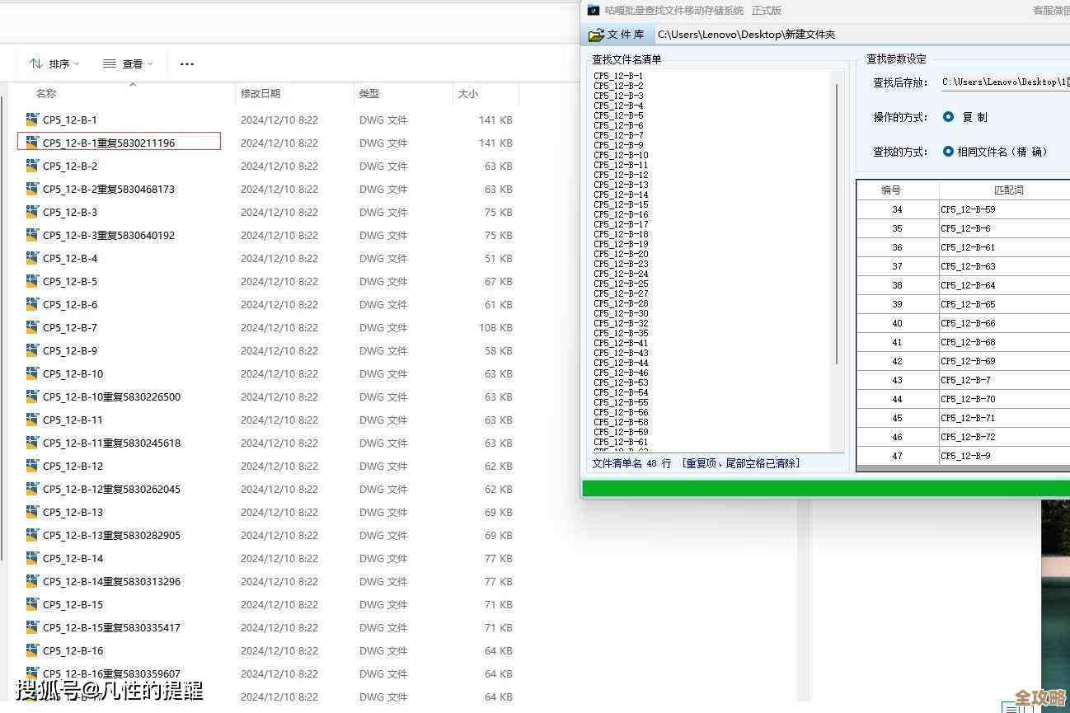Click the list-lines view icon

[x=110, y=63]
